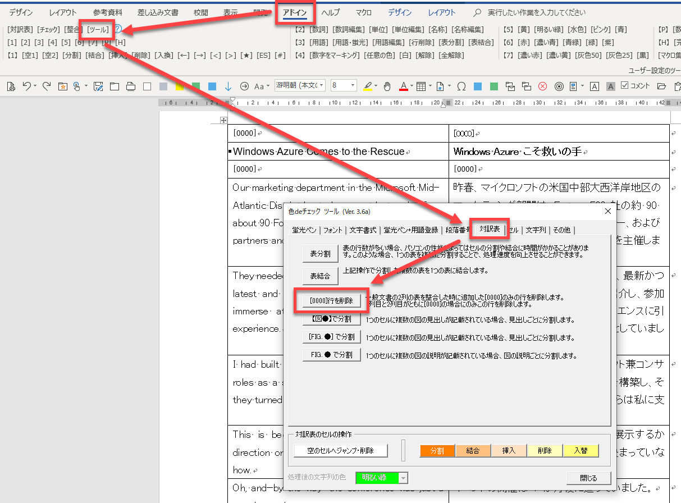
Task: Click the search box 実行したい作業を入力してください
Action: tap(536, 12)
